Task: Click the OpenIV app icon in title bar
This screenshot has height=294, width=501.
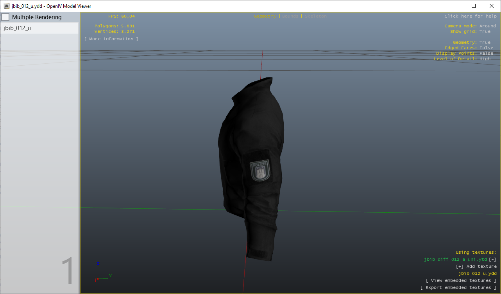Action: coord(7,6)
